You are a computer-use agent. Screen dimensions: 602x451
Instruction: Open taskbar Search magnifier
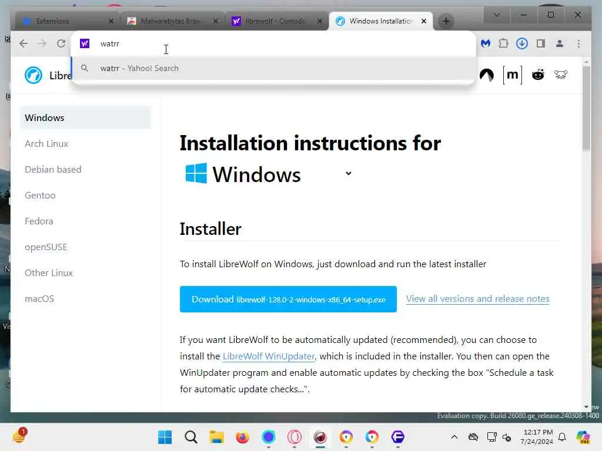[191, 437]
